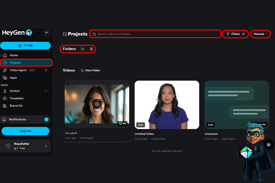Open Templates in the sidebar
Screen dimensions: 275x183
tap(17, 98)
